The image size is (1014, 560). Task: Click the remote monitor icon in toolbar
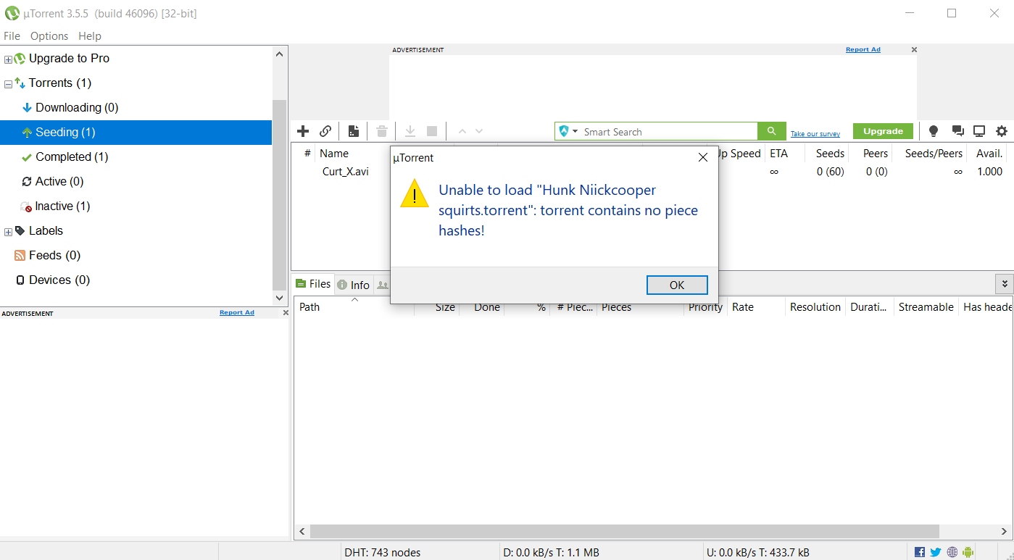(x=979, y=131)
